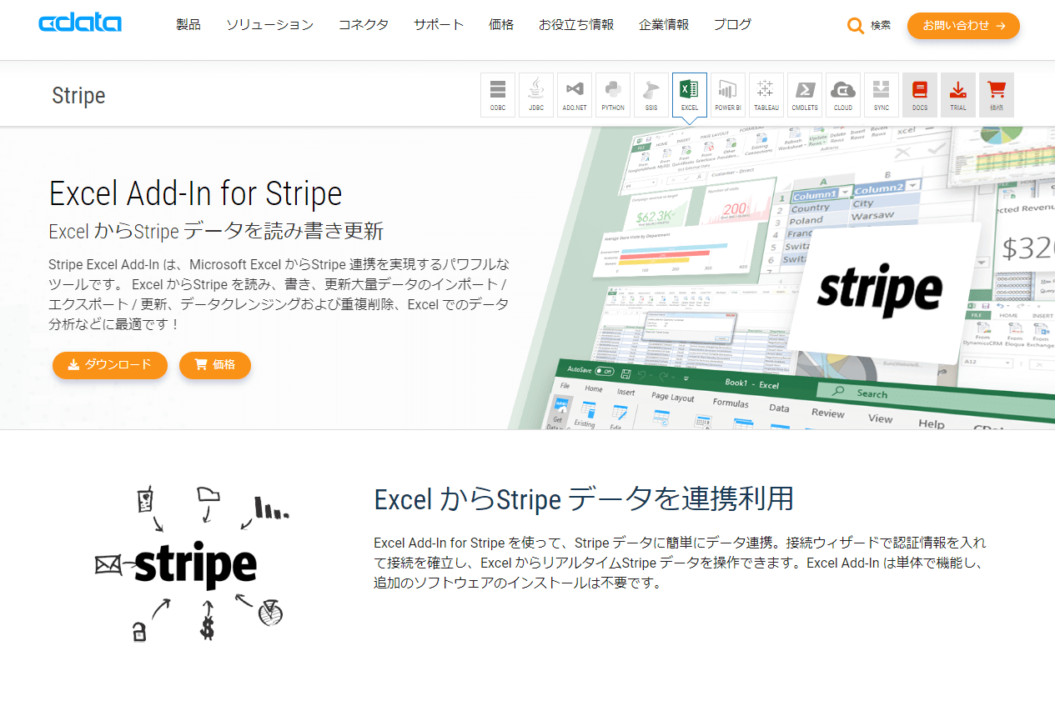Click the お問い合わせ button
Image resolution: width=1055 pixels, height=716 pixels.
[963, 26]
